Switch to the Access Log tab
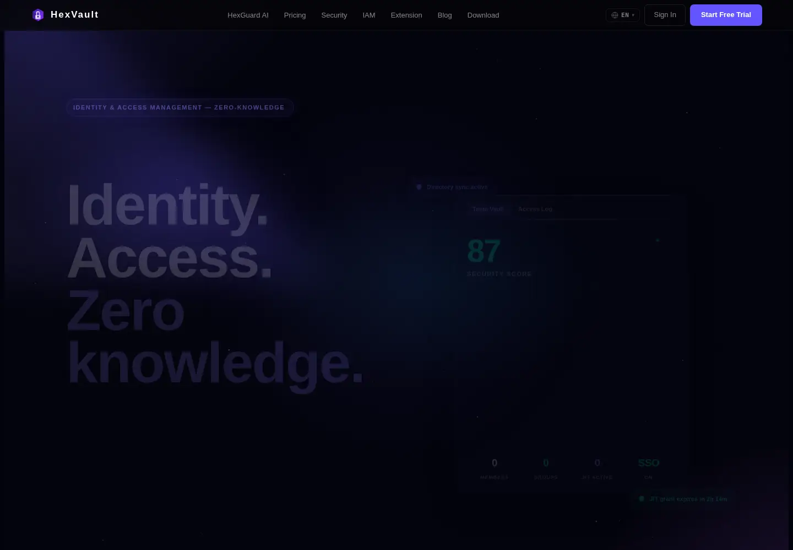 point(535,209)
